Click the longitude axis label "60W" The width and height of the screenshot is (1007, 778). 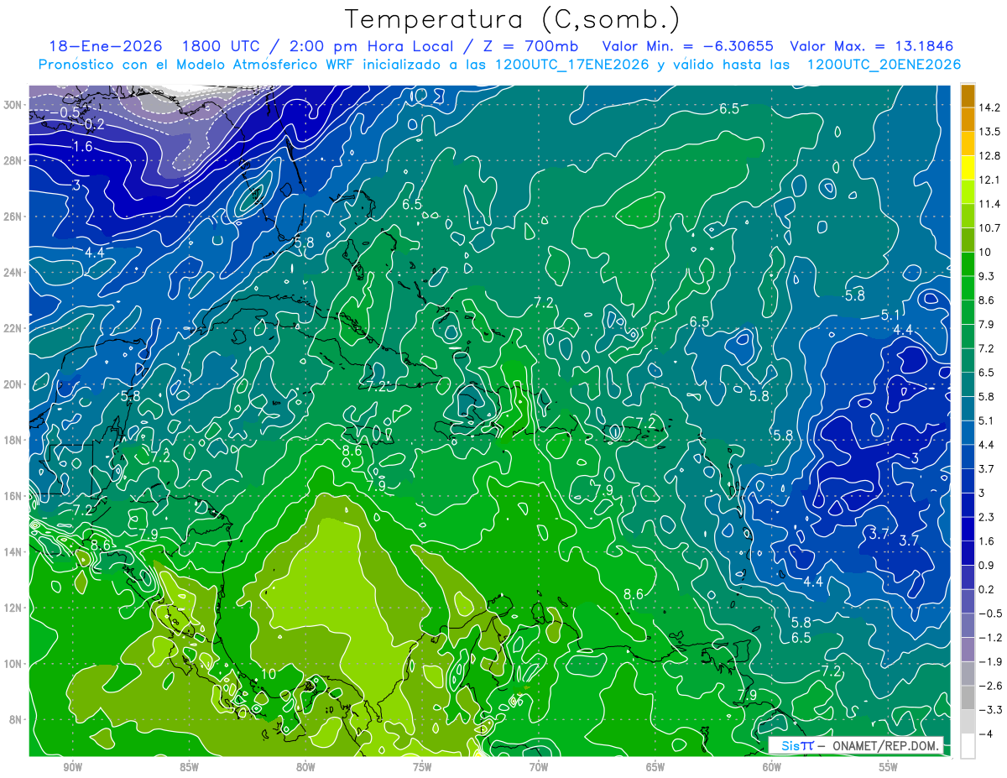[x=771, y=767]
